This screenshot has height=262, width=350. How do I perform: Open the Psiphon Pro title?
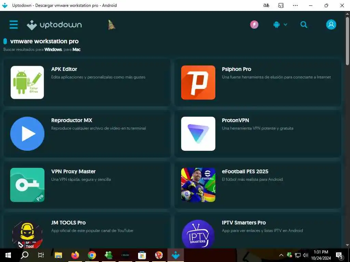pyautogui.click(x=237, y=69)
